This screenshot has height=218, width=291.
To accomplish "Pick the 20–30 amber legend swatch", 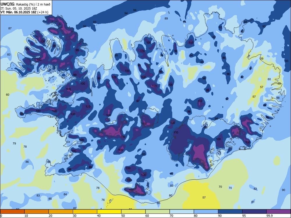I will tap(61, 212).
